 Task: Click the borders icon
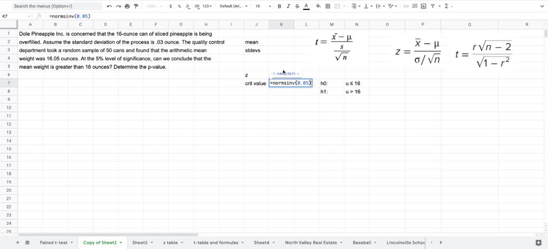coord(326,6)
